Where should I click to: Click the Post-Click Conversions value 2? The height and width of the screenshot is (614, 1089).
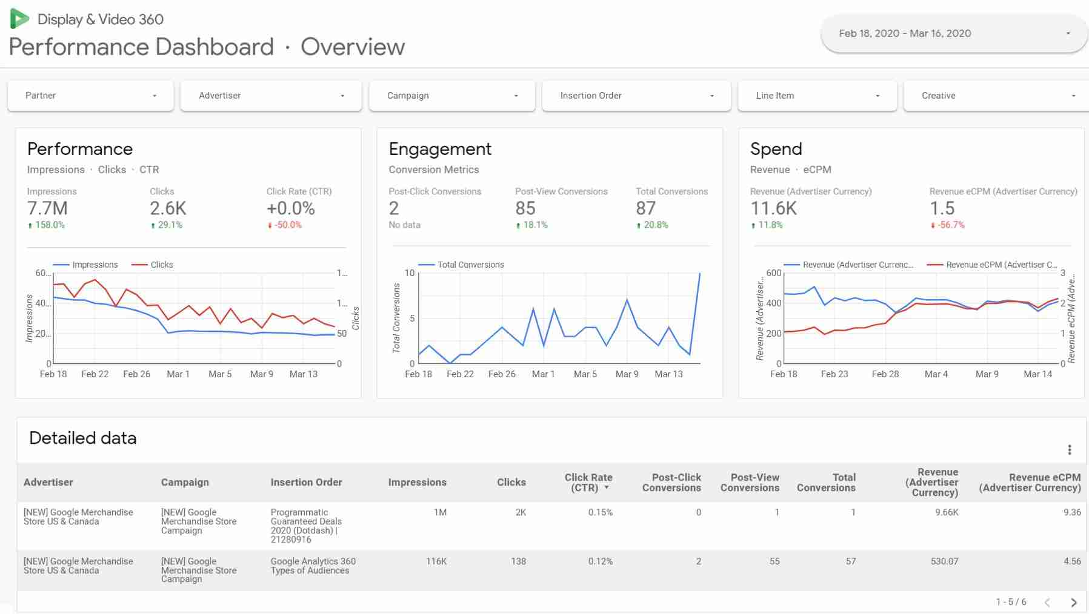(x=394, y=208)
